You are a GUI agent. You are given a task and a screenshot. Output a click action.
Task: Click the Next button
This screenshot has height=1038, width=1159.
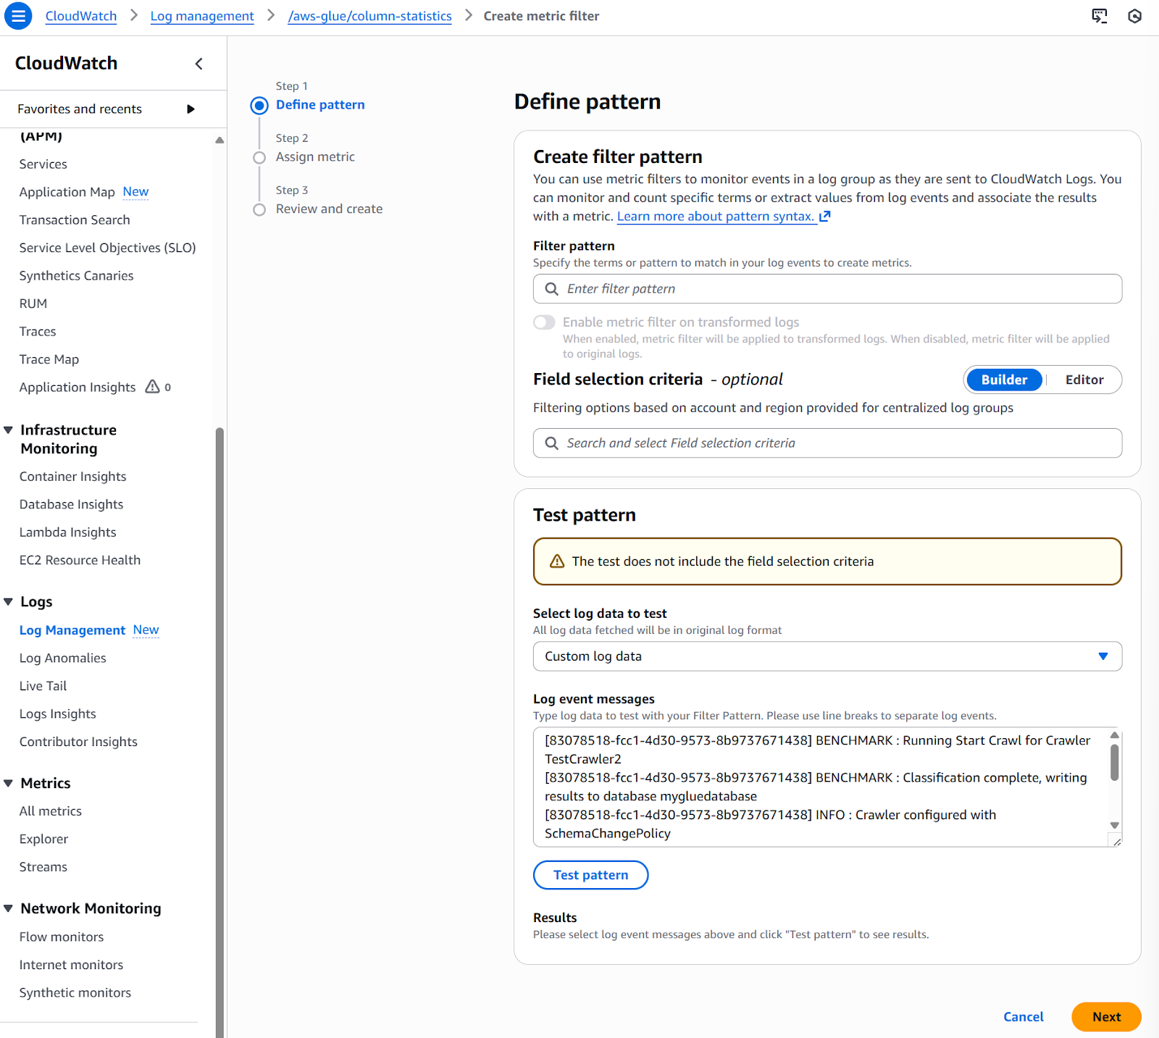click(1105, 1016)
